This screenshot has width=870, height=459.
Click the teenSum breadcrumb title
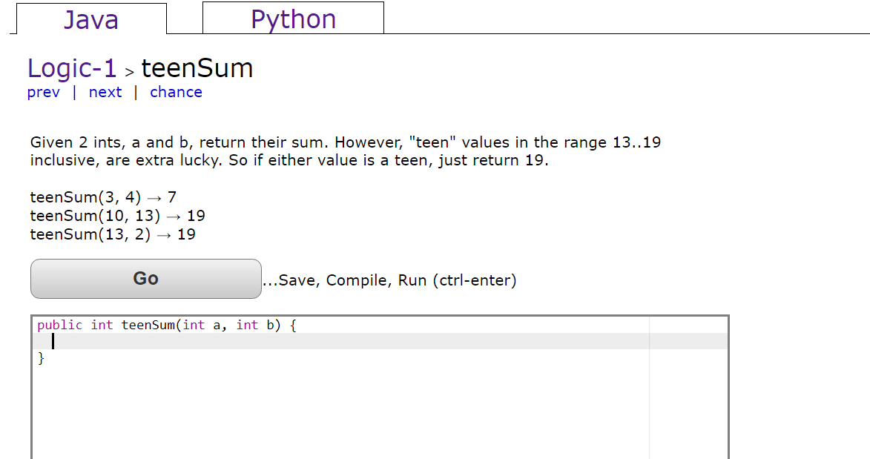point(197,67)
